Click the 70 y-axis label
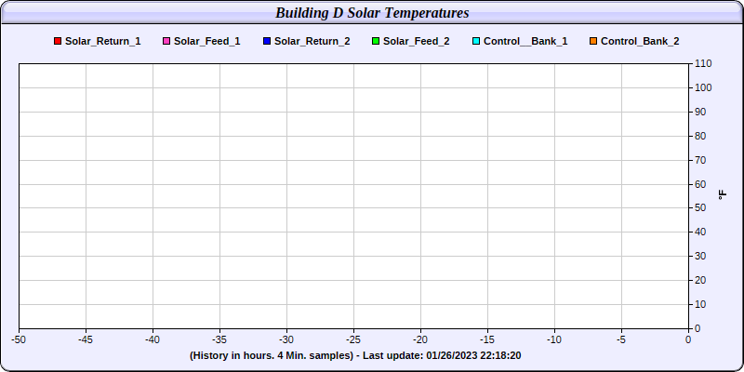Viewport: 744px width, 372px height. click(700, 160)
